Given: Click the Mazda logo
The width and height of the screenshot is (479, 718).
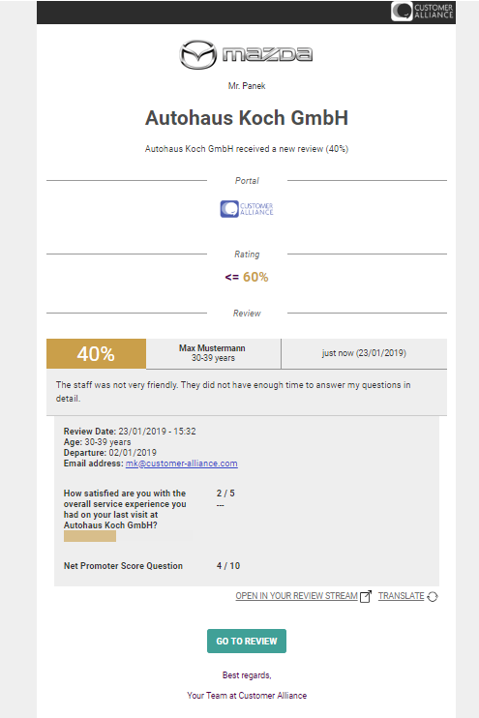Looking at the screenshot, I should pyautogui.click(x=246, y=54).
